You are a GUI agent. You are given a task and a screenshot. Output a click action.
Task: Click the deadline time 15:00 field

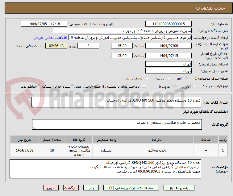click(122, 46)
